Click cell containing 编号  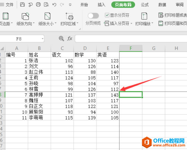[17, 55]
